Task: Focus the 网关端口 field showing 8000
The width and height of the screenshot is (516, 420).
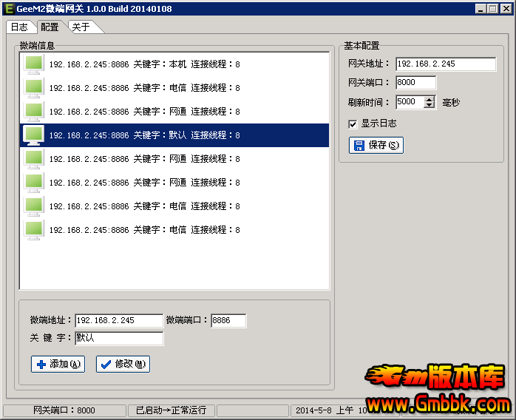Action: (x=415, y=83)
